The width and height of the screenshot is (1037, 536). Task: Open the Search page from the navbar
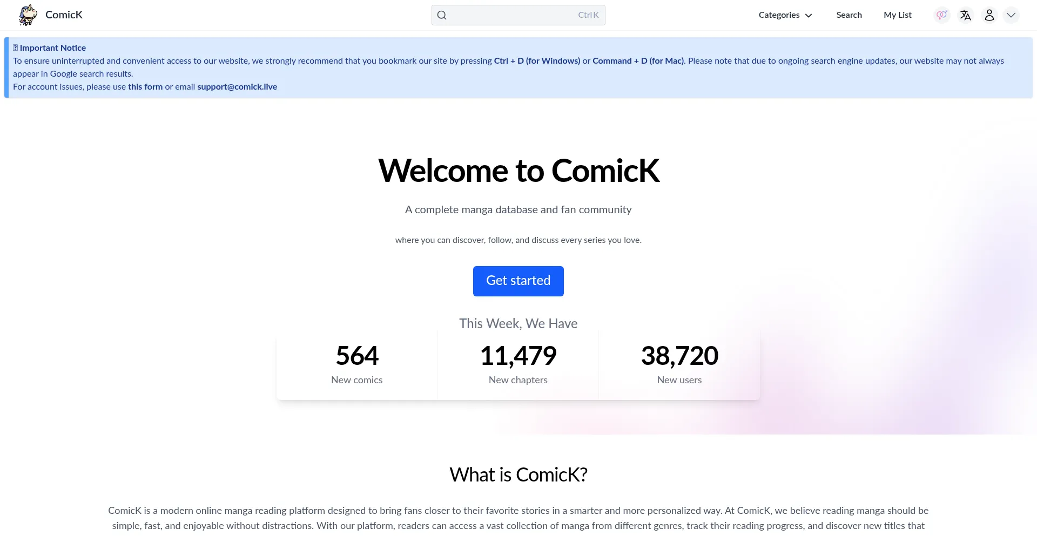point(849,15)
